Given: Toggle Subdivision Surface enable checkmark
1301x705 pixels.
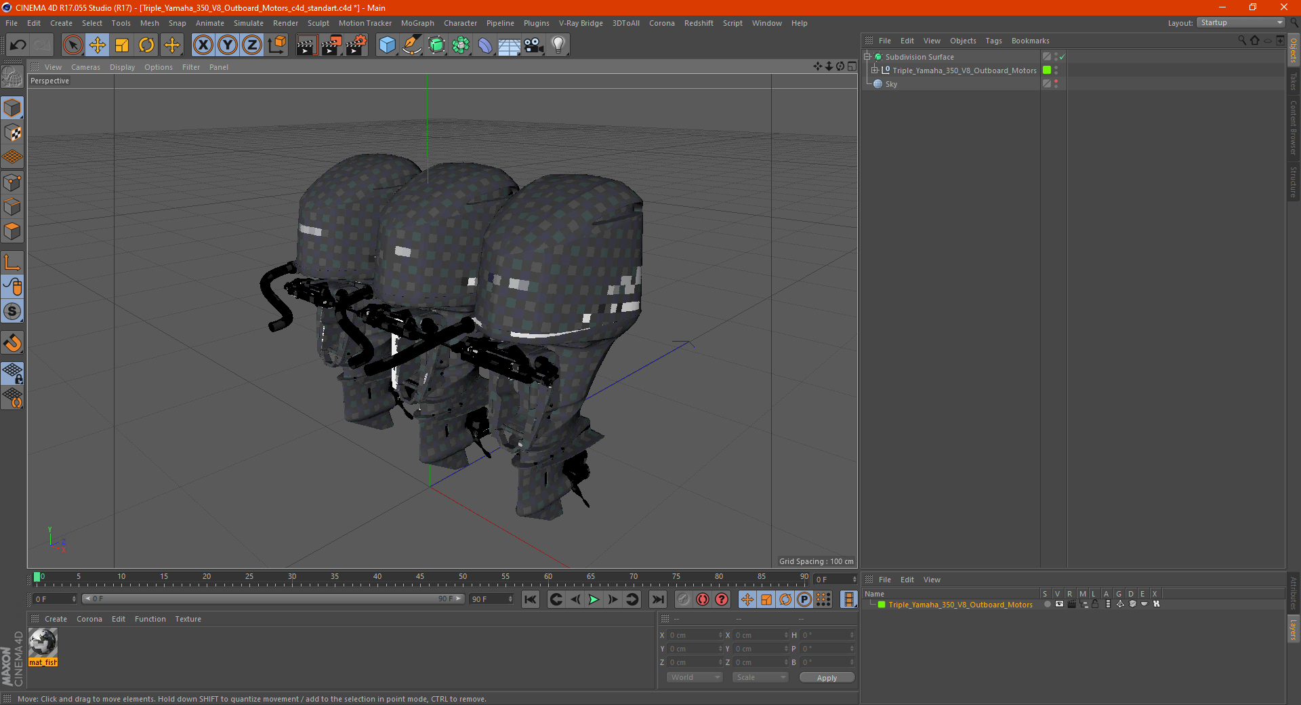Looking at the screenshot, I should (x=1062, y=57).
